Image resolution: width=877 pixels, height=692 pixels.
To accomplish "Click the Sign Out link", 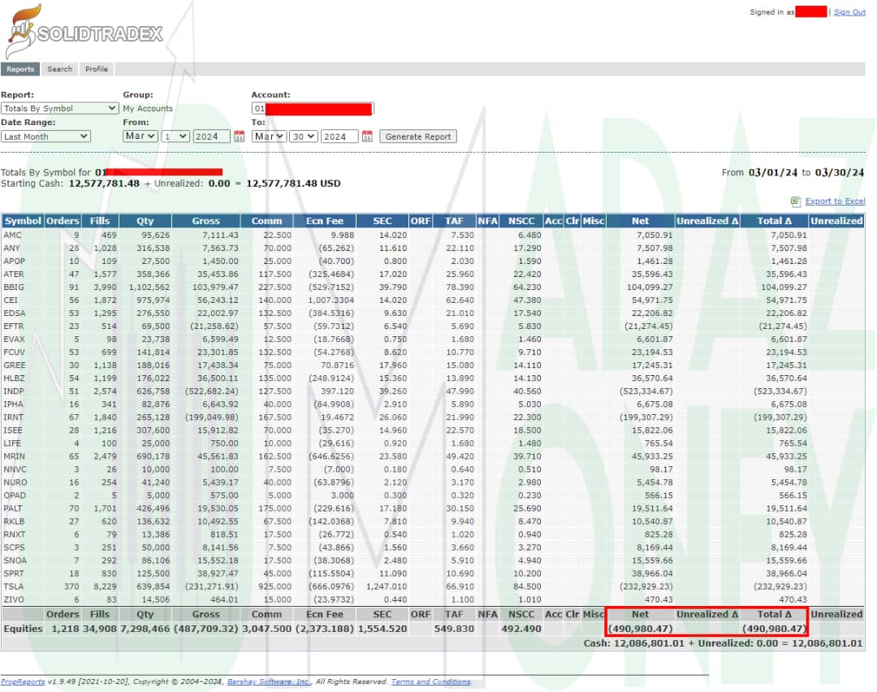I will tap(849, 11).
